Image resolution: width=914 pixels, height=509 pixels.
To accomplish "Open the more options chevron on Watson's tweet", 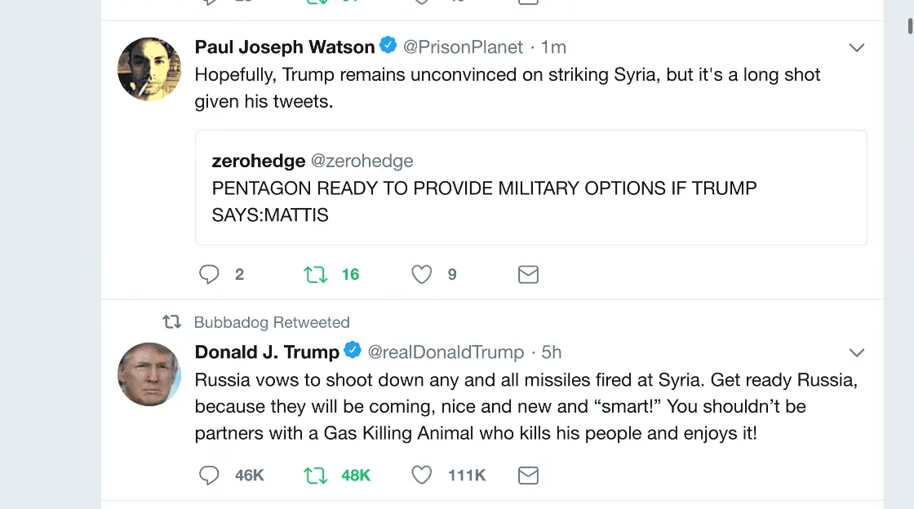I will click(856, 48).
